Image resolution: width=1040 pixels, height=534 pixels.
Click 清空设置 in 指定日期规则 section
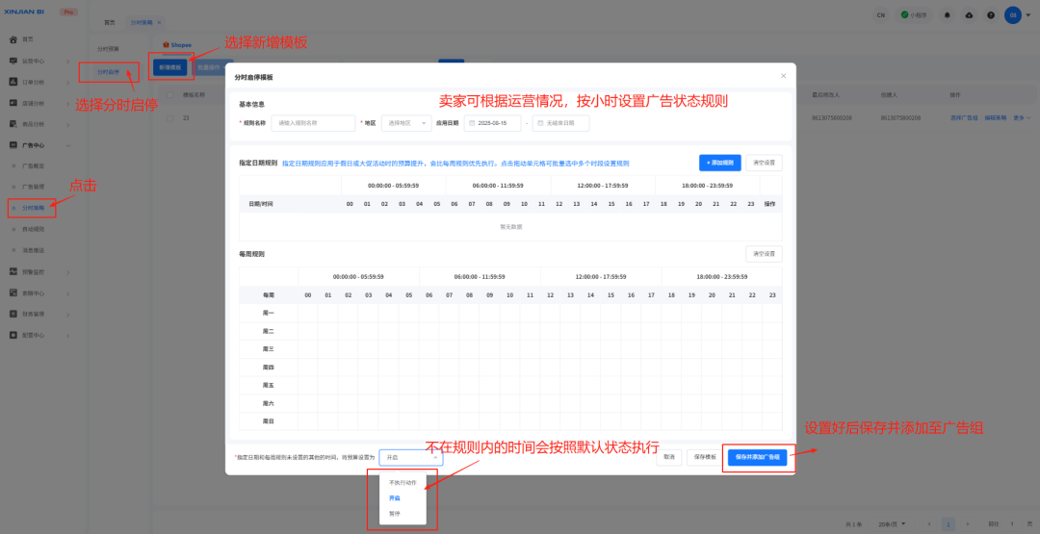[x=764, y=163]
